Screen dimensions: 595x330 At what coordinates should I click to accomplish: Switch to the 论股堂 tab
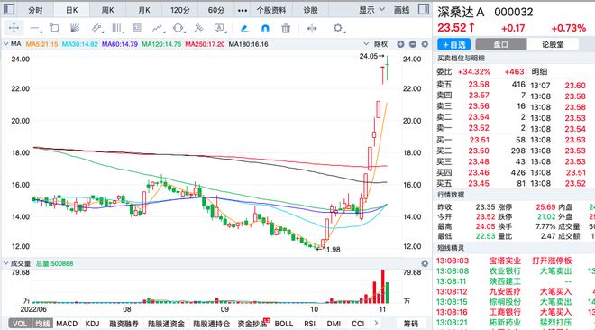(x=553, y=44)
